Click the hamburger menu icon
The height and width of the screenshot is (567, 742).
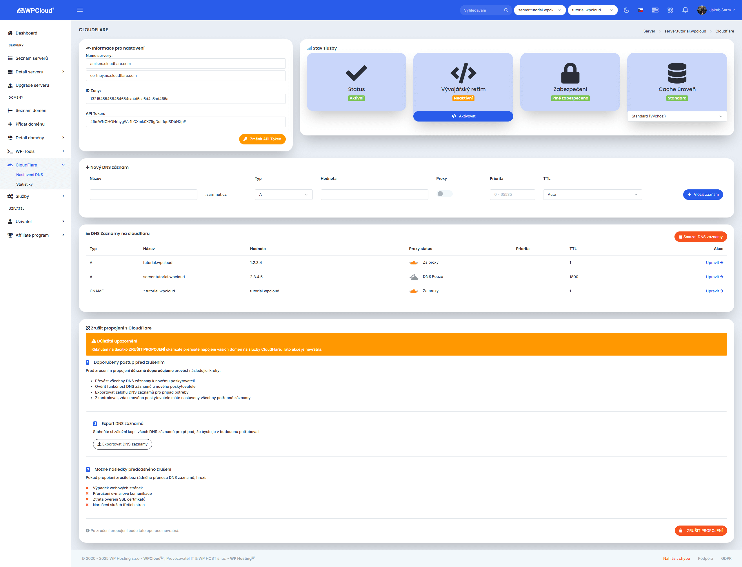tap(80, 10)
